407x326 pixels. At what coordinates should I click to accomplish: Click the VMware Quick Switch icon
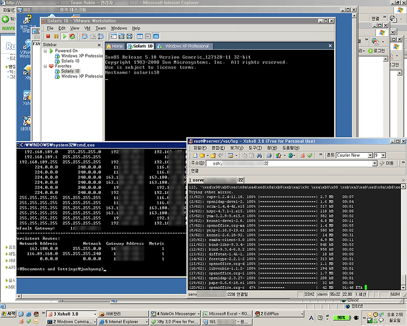122,36
